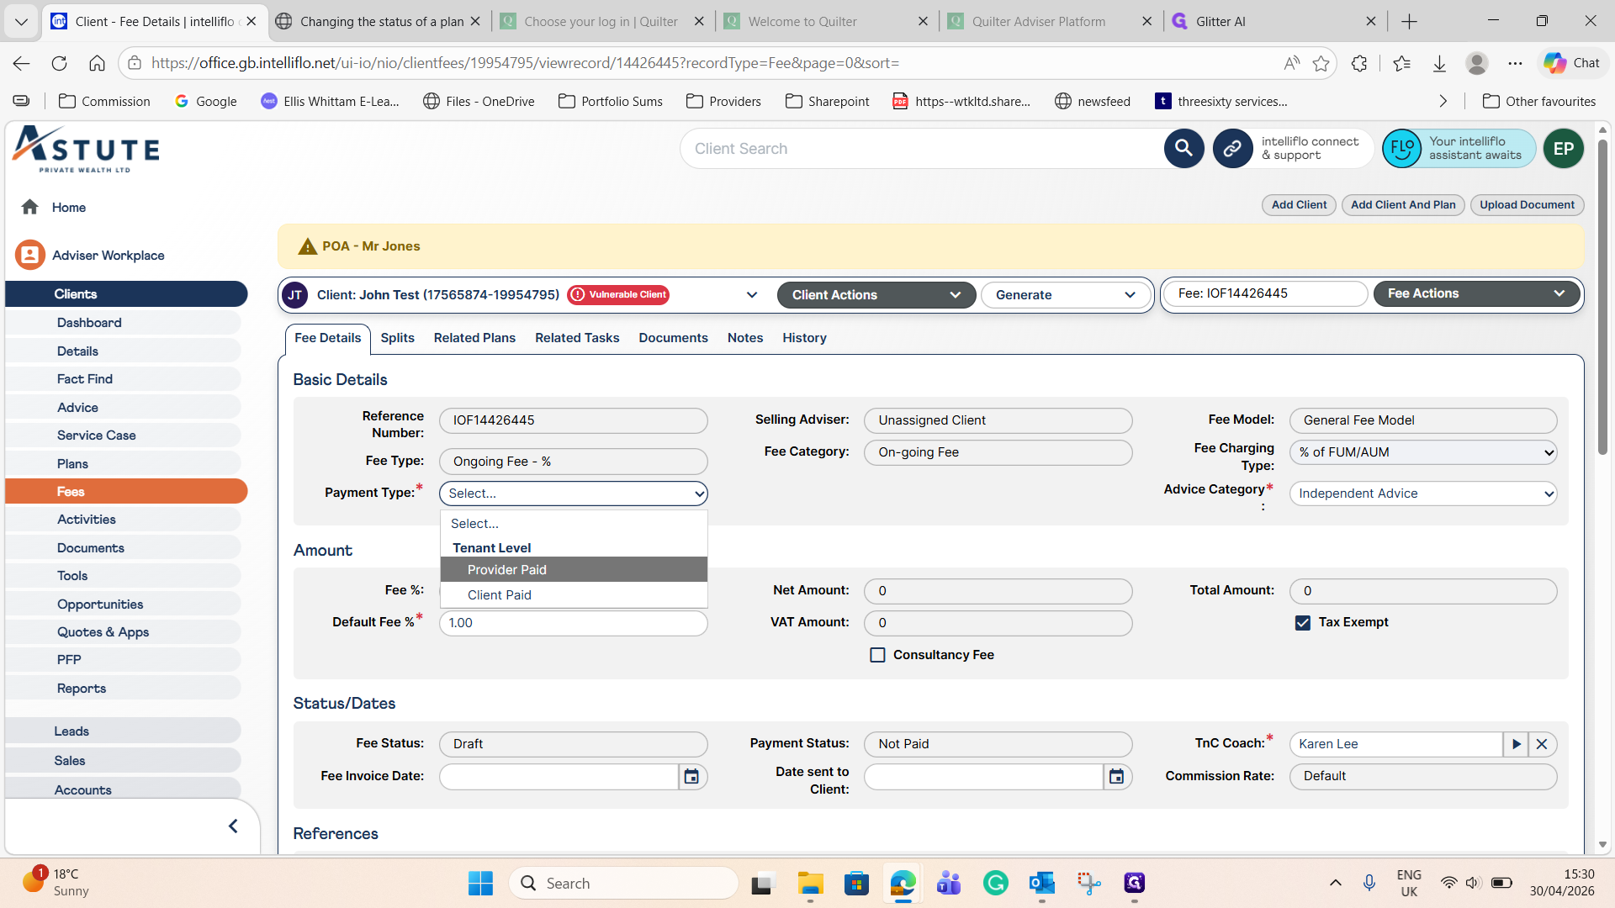Open Snipping Tool from taskbar
1615x908 pixels.
click(1088, 883)
